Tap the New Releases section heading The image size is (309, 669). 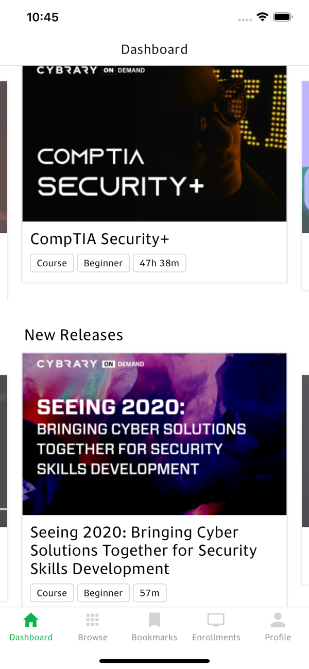click(x=74, y=335)
